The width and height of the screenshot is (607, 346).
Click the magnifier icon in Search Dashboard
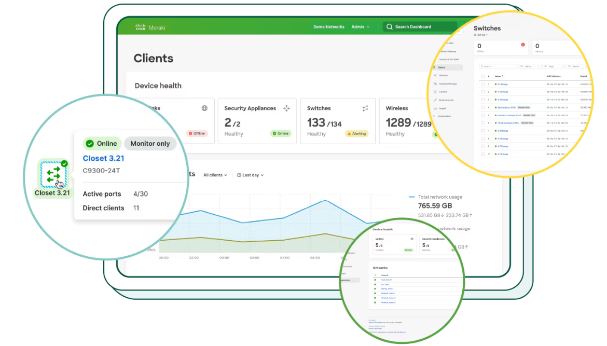[x=390, y=26]
